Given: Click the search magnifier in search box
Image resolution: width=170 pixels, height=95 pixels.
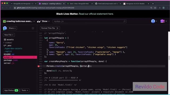Looking at the screenshot, I should [x=125, y=21].
